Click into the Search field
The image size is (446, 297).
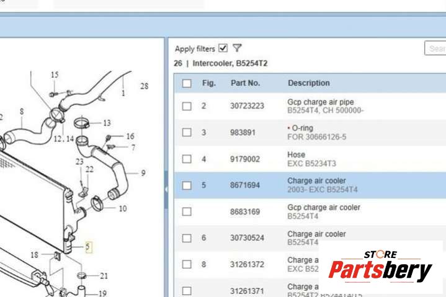[435, 48]
